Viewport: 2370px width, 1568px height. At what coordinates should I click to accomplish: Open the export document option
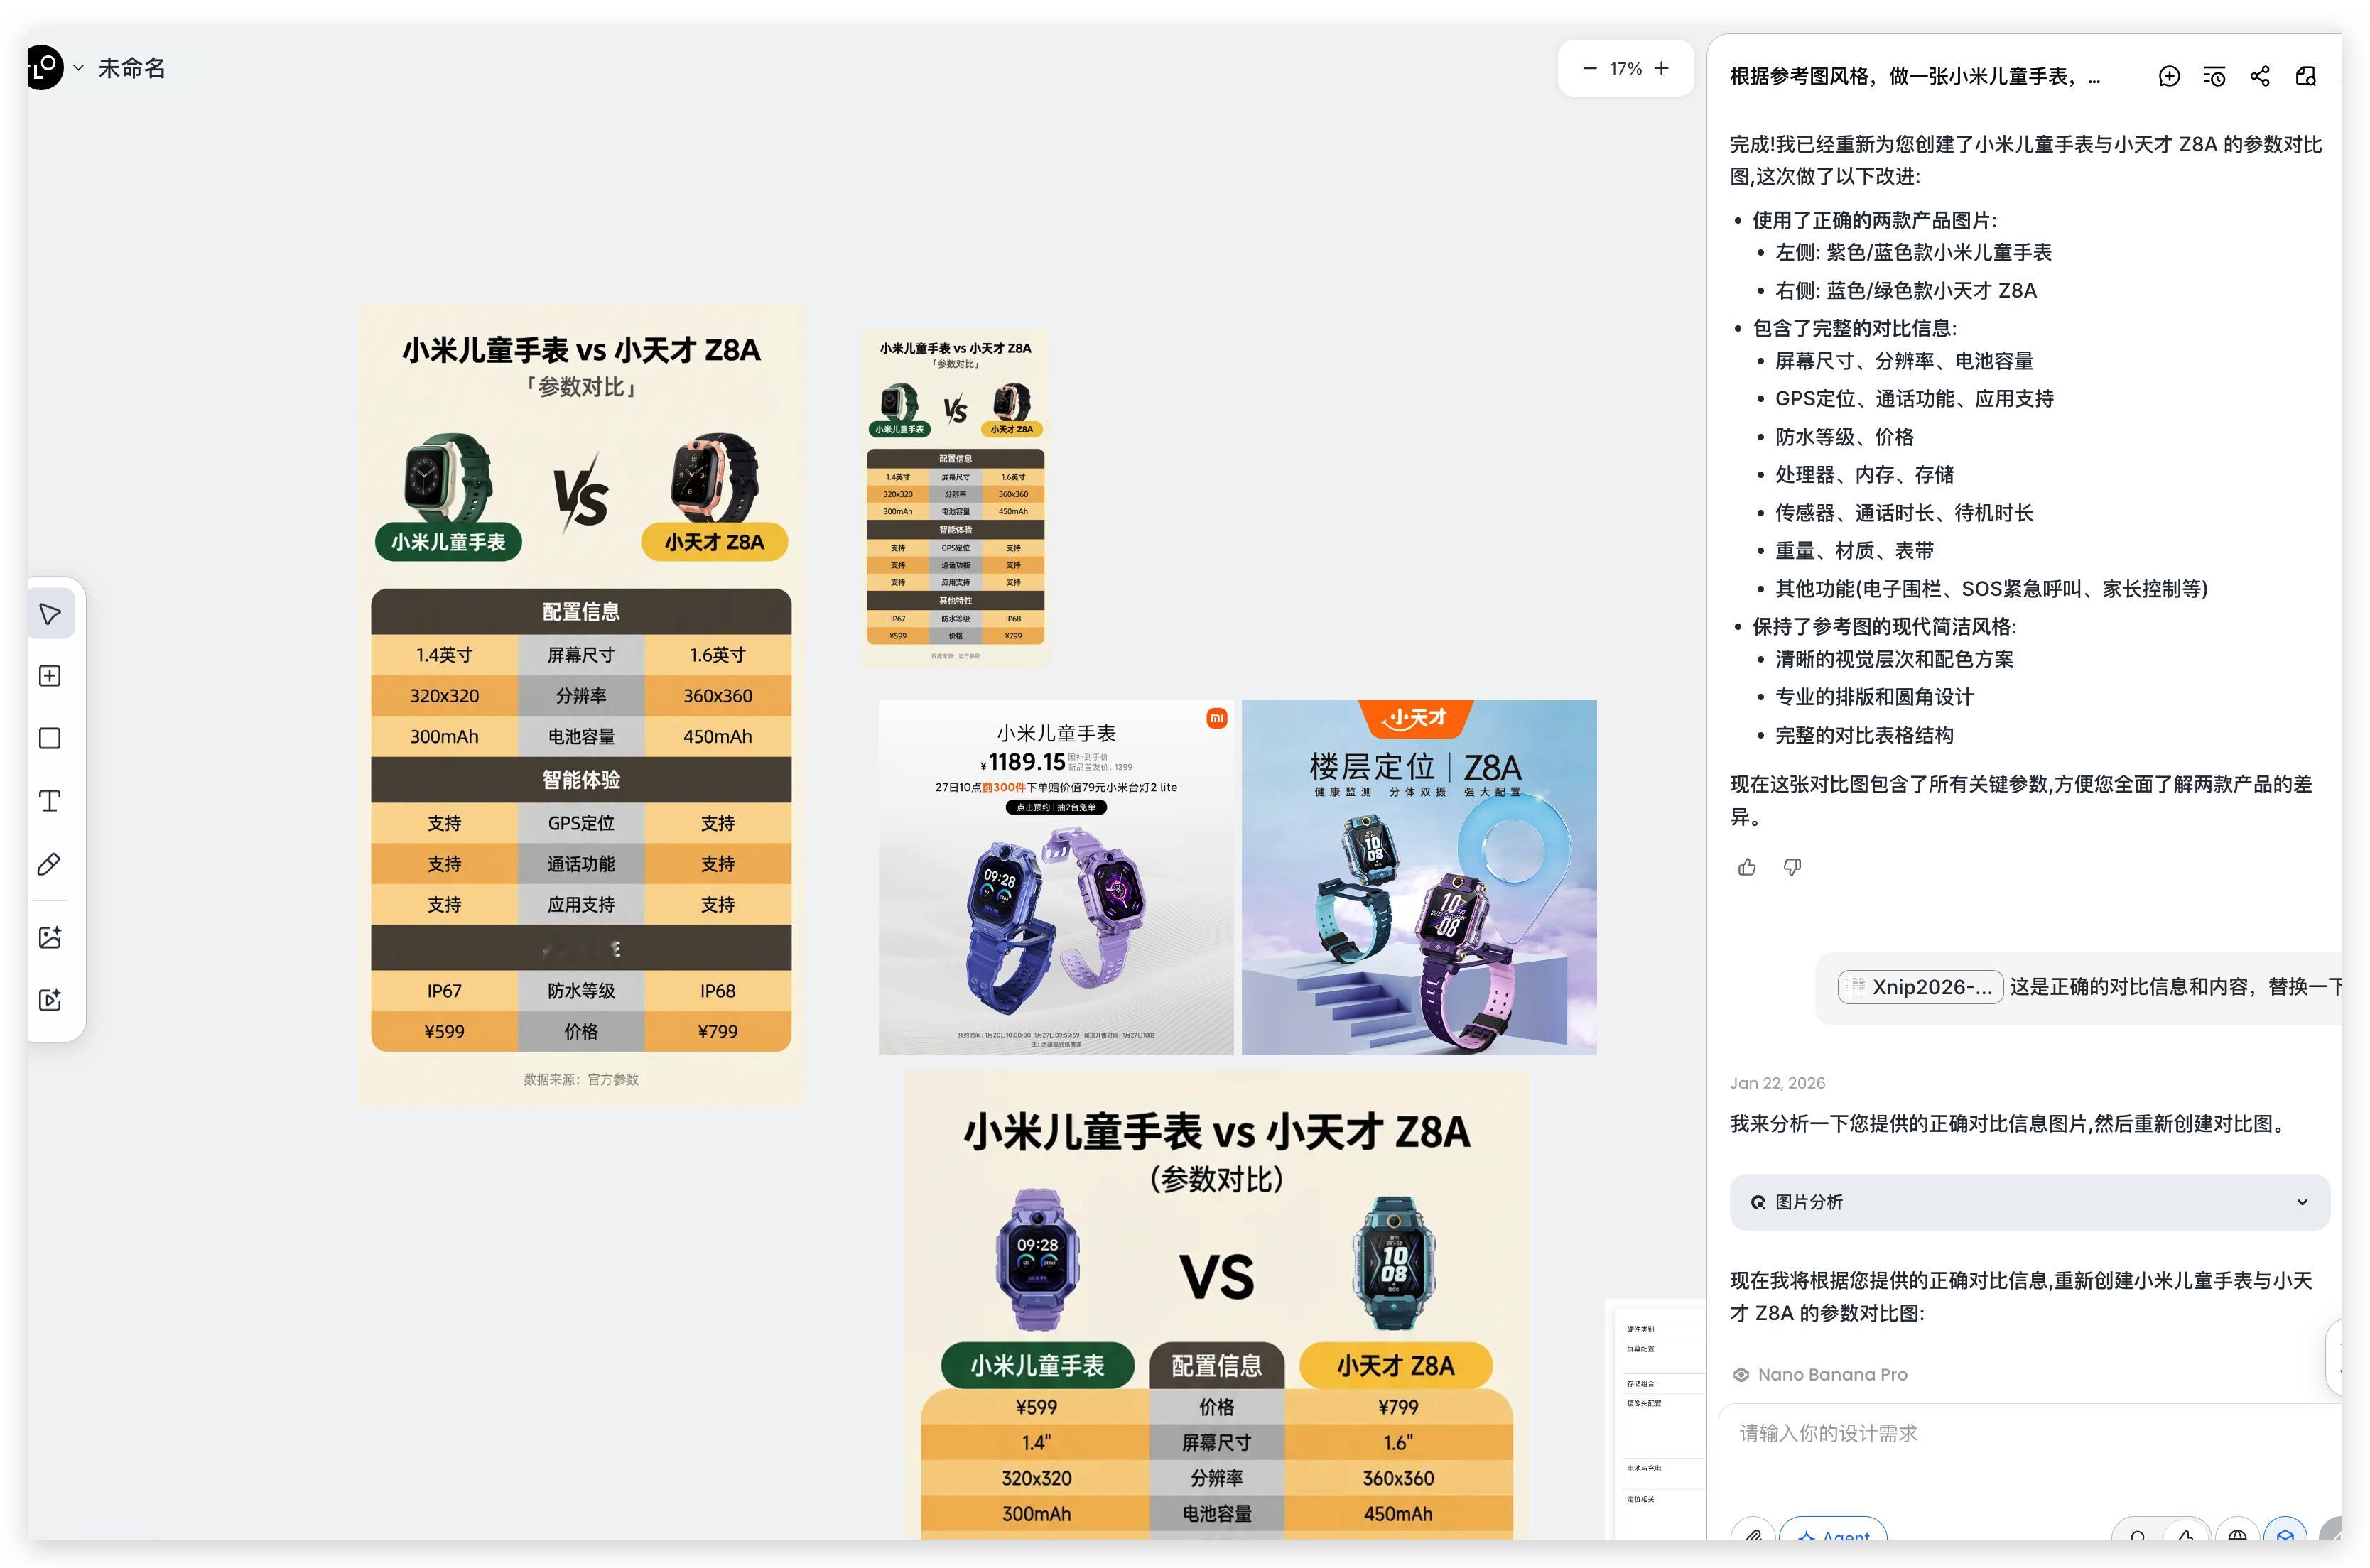[x=2306, y=76]
